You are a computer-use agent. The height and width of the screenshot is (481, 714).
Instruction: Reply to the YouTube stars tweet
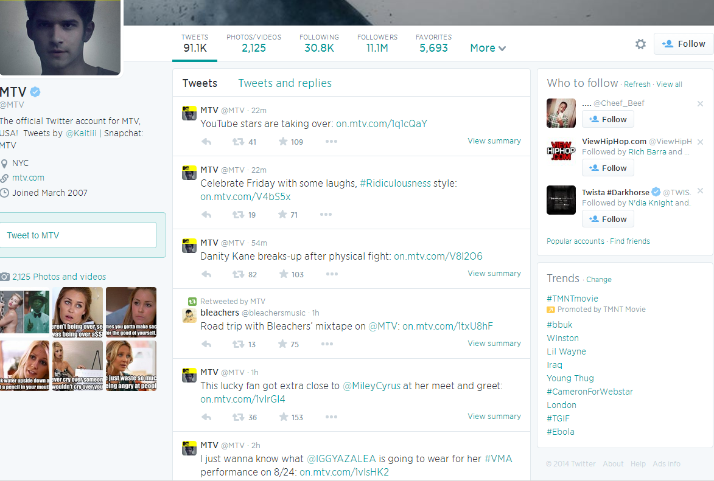click(206, 142)
